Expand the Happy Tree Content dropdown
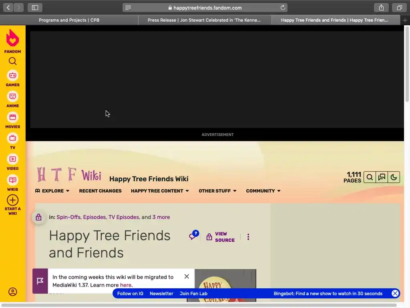The width and height of the screenshot is (410, 308). pos(160,191)
